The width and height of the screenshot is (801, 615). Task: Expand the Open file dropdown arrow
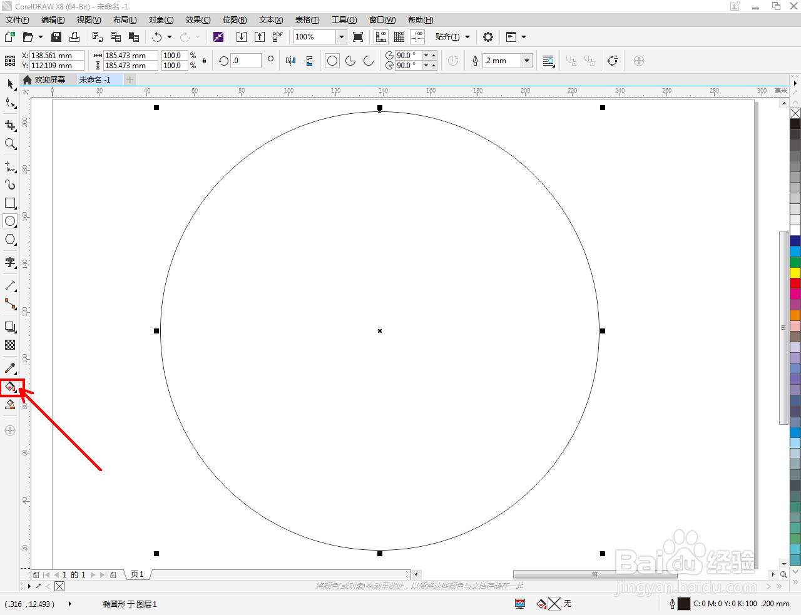(41, 37)
